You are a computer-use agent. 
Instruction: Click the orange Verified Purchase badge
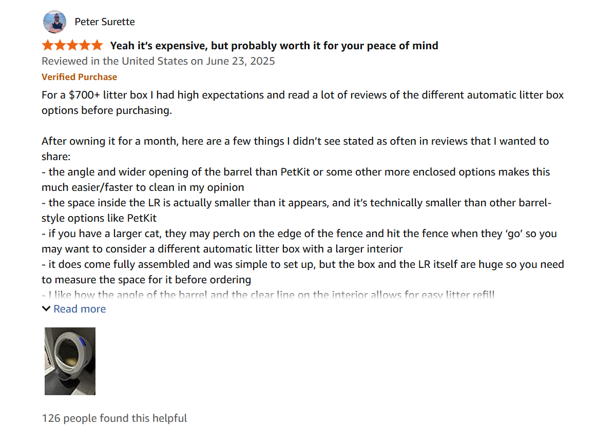(79, 76)
